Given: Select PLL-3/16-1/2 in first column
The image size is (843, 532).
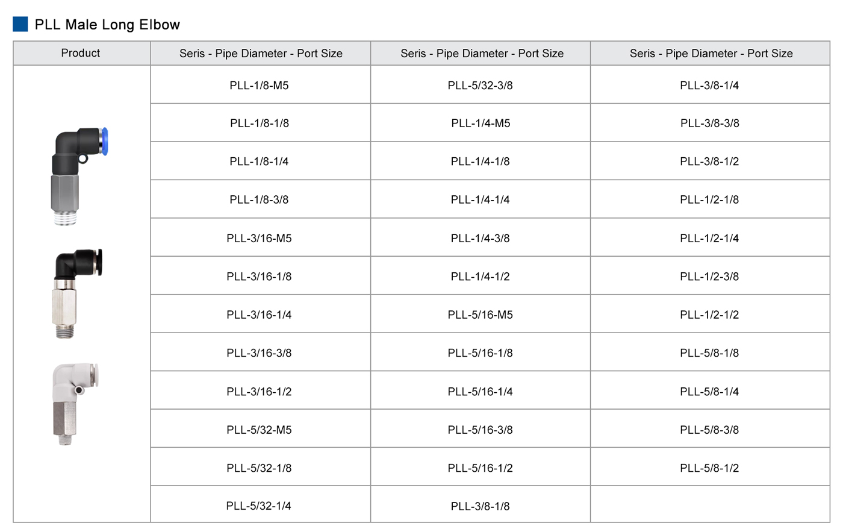Looking at the screenshot, I should click(259, 392).
